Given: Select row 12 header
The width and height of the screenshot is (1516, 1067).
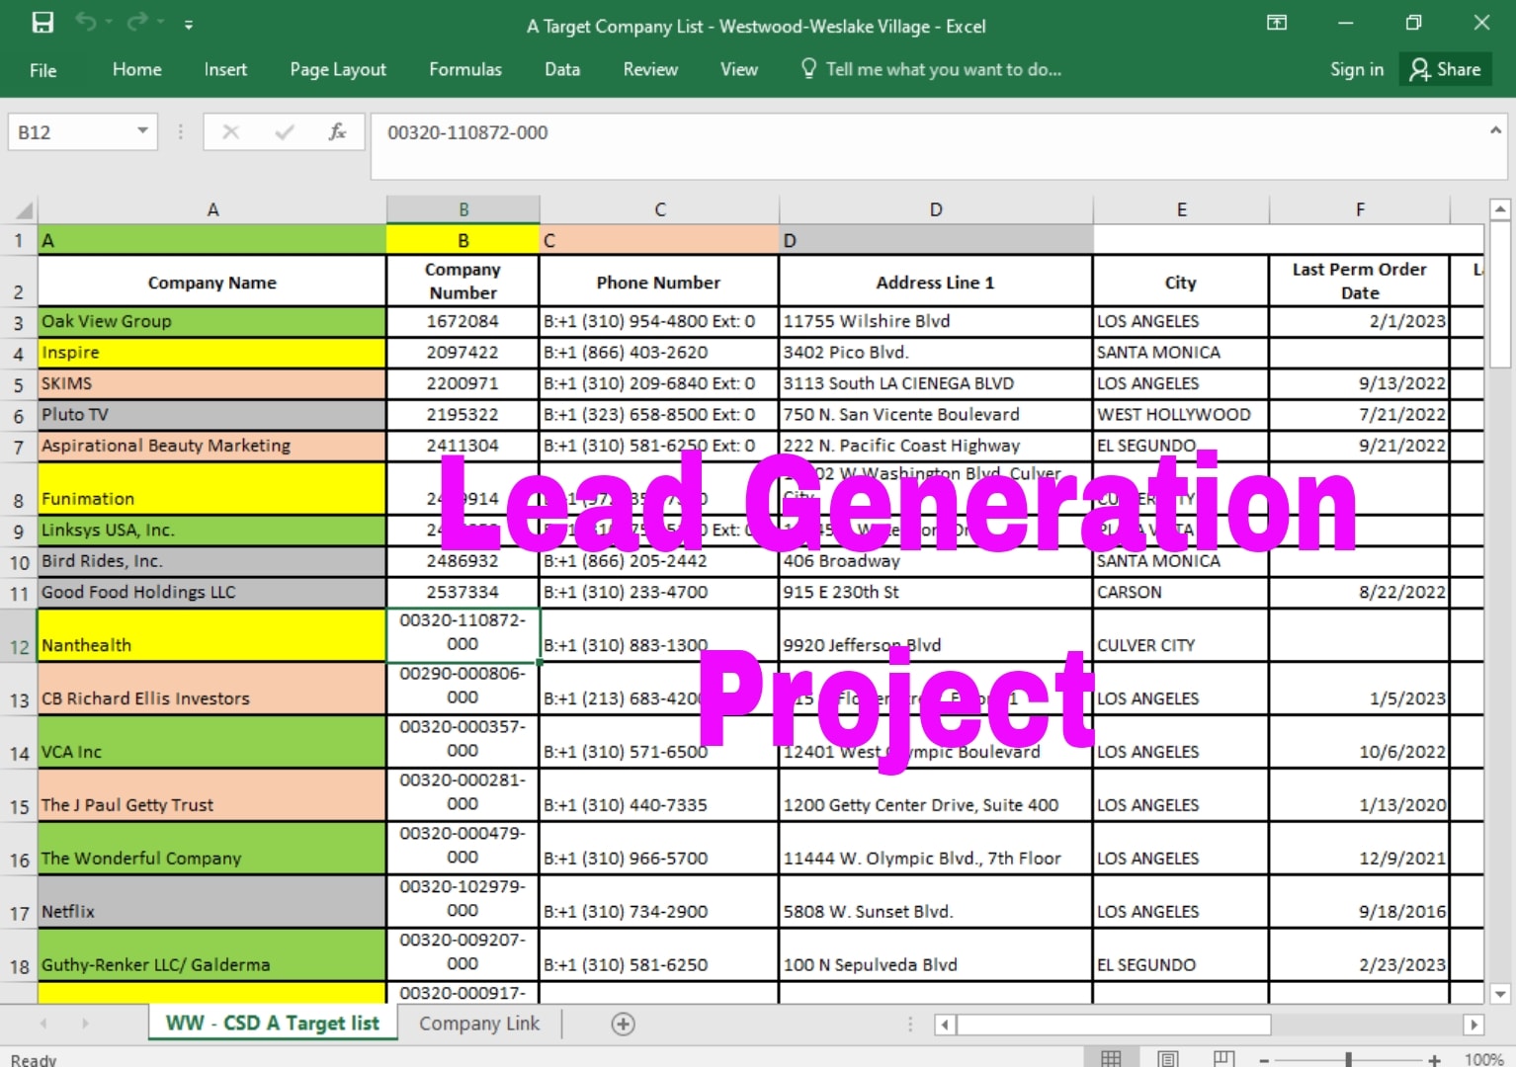Looking at the screenshot, I should point(19,635).
